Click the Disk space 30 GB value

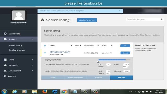click(108, 72)
